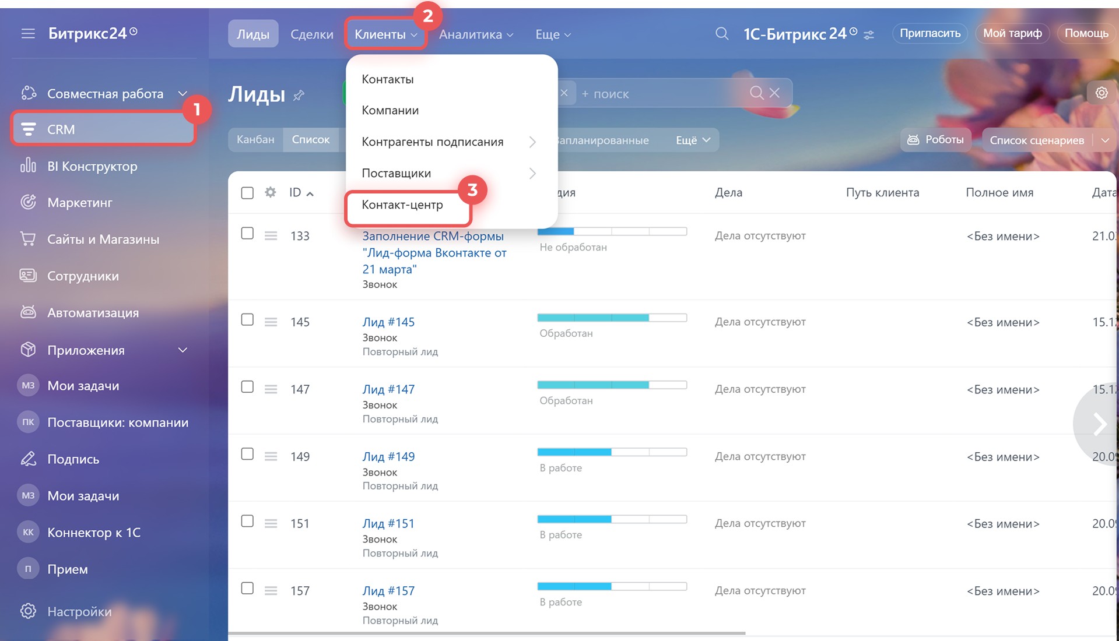Viewport: 1119px width, 641px height.
Task: Clear the search field with X icon
Action: pyautogui.click(x=774, y=93)
